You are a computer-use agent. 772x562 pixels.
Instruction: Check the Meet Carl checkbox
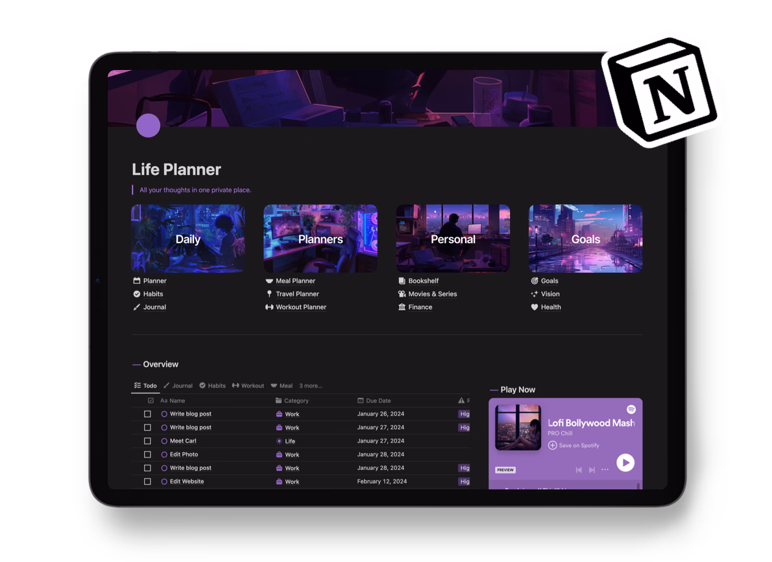[x=147, y=441]
